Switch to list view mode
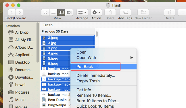The width and height of the screenshot is (186, 108). point(53,12)
